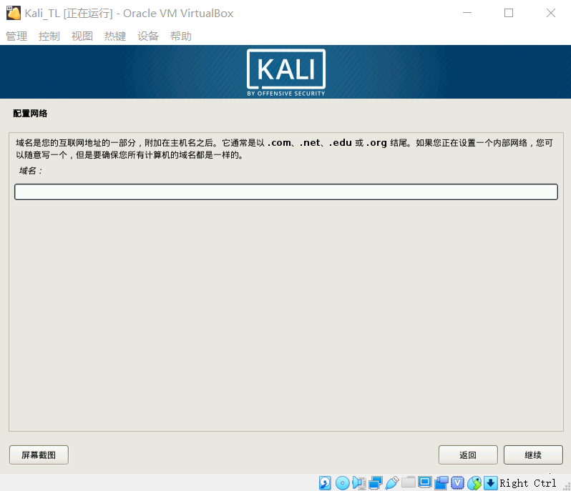Click the optical drive status icon
571x491 pixels.
click(x=342, y=483)
